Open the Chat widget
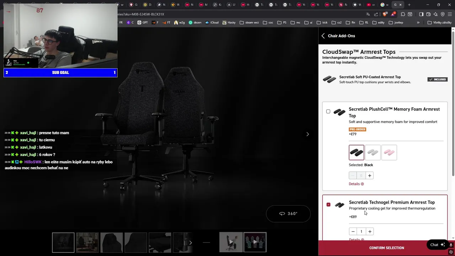Screen dimensions: 455x256 (x=438, y=245)
